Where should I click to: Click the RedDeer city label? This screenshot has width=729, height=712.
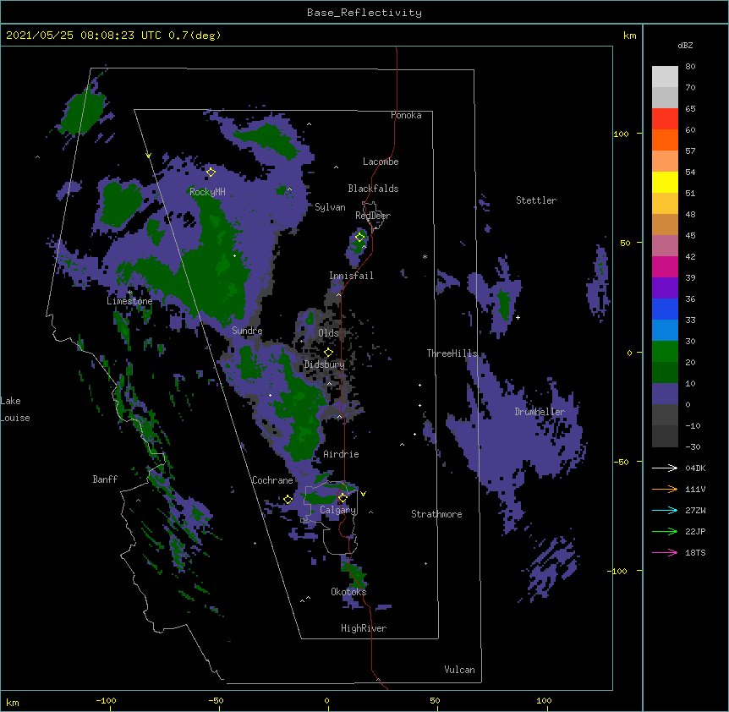373,216
